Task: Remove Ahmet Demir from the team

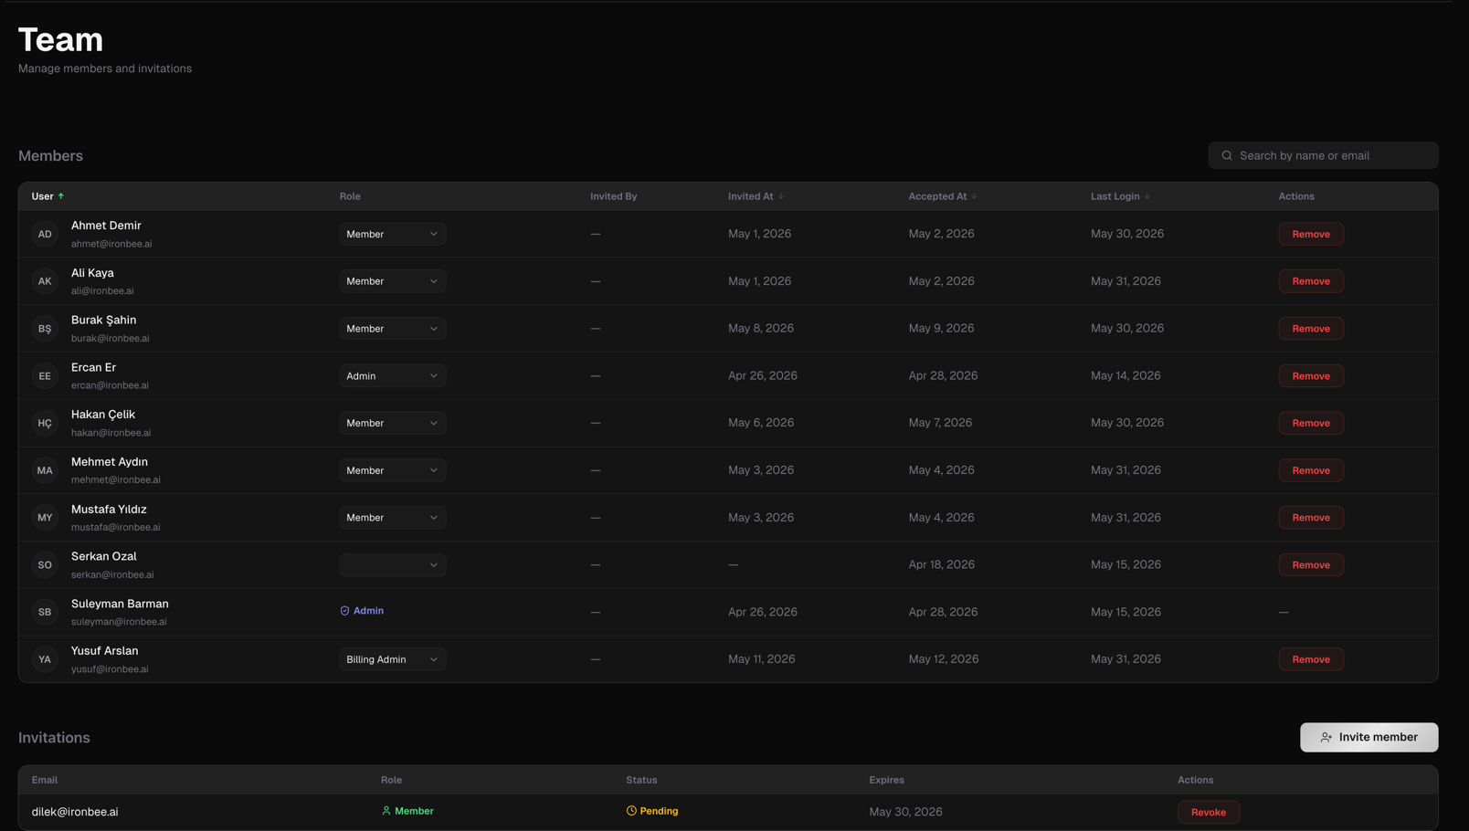Action: coord(1311,234)
